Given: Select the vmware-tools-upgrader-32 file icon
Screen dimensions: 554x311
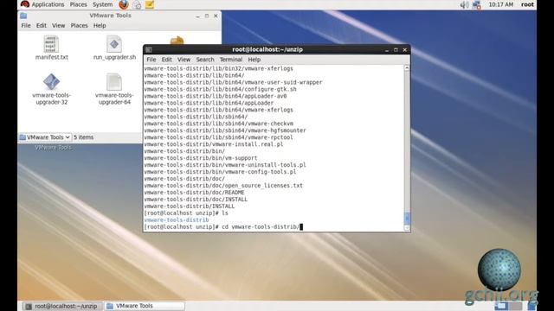Looking at the screenshot, I should [x=51, y=81].
